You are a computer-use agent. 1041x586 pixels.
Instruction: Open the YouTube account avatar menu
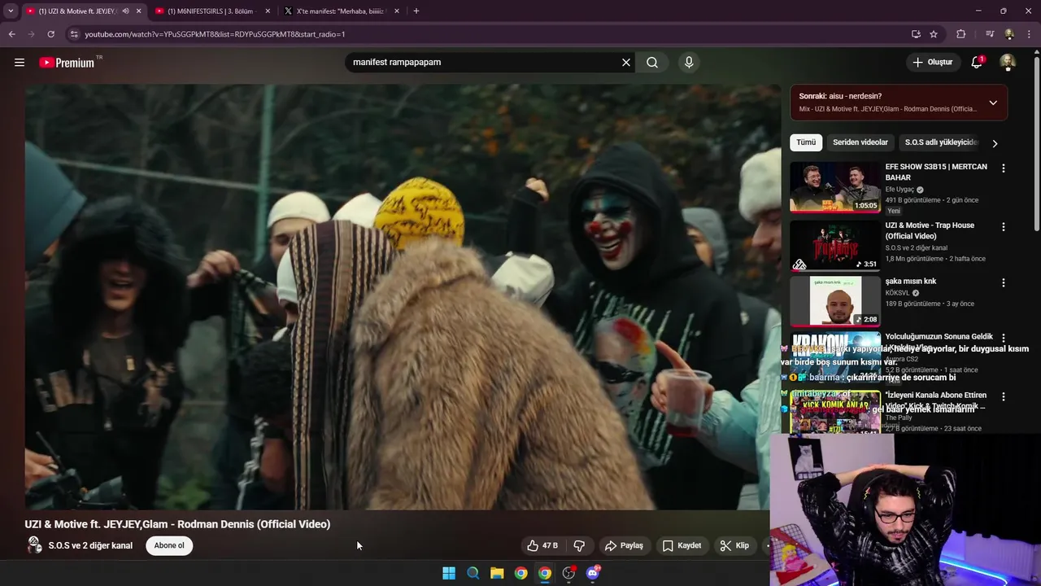(x=1008, y=62)
